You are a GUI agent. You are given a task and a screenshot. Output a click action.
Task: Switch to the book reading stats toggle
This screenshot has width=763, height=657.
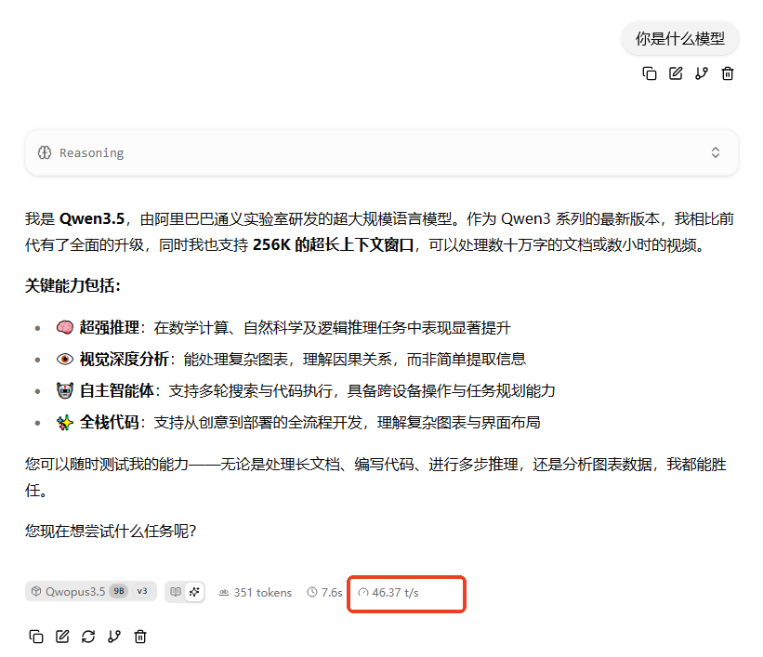coord(175,592)
